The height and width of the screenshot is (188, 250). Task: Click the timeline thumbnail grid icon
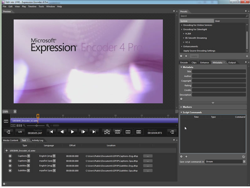pyautogui.click(x=19, y=126)
